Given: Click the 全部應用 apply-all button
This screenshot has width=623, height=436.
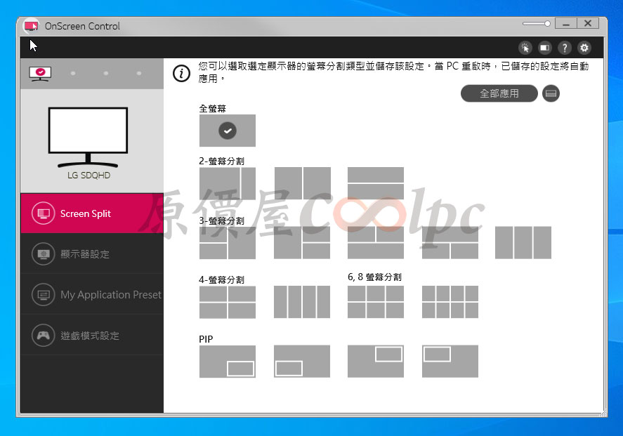Looking at the screenshot, I should [499, 93].
